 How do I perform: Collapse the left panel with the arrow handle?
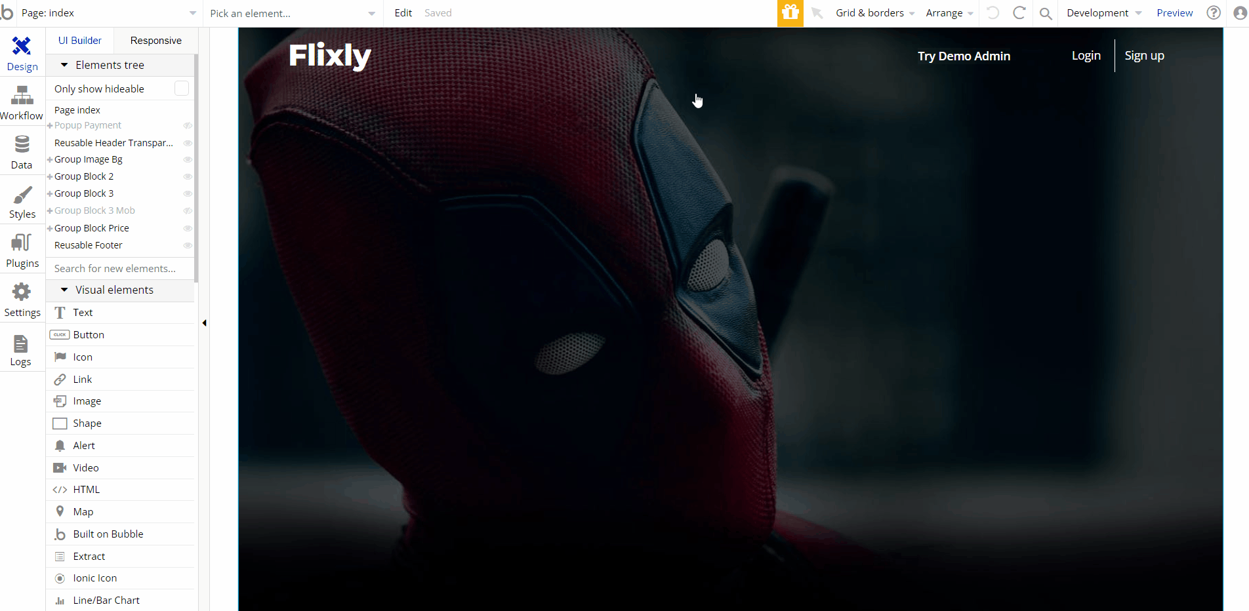[x=205, y=323]
